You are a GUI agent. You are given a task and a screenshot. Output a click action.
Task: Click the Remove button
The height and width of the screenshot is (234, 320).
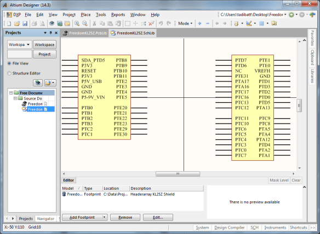pos(125,217)
